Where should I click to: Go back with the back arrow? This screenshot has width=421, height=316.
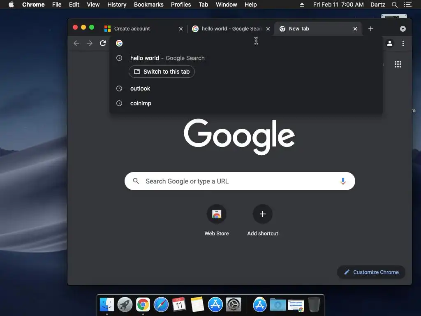point(76,43)
